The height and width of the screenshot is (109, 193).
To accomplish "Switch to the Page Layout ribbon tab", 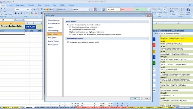I will coord(20,5).
